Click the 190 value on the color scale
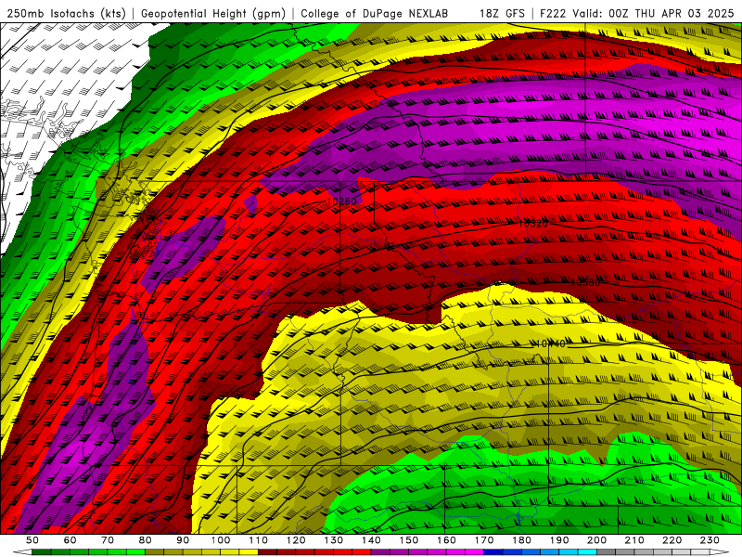742x557 pixels. click(560, 540)
